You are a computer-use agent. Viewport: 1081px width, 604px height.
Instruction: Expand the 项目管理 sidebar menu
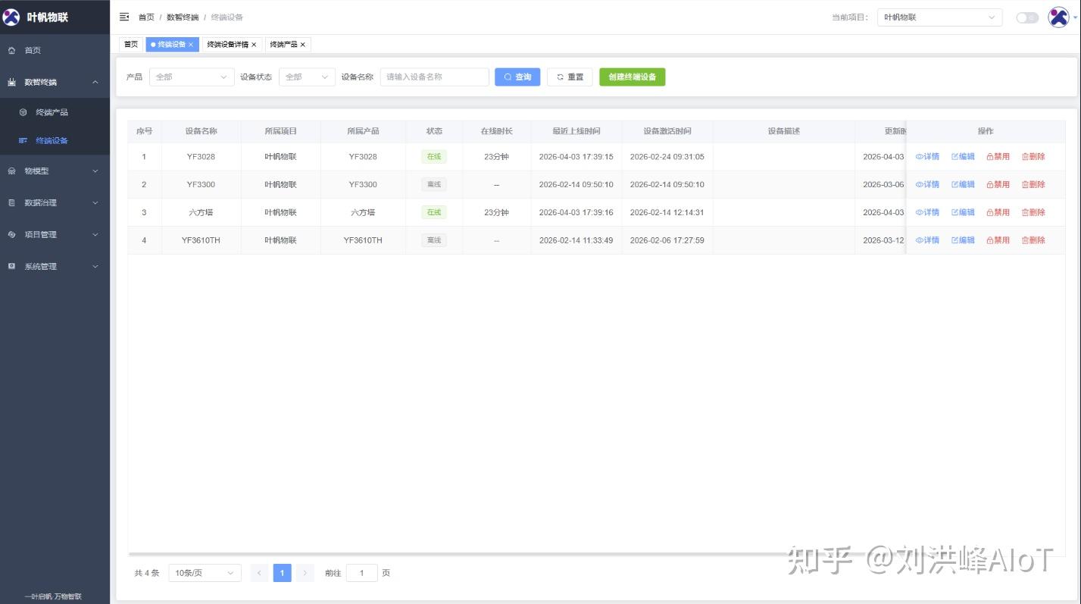(55, 235)
